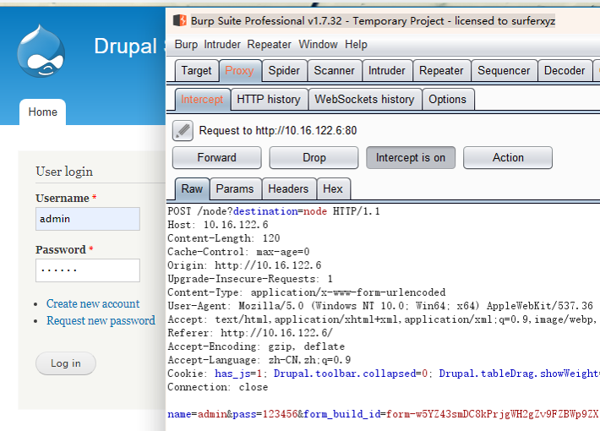Click the name=admin&pass=123456 body line
Screen dimensions: 600x431
[384, 414]
